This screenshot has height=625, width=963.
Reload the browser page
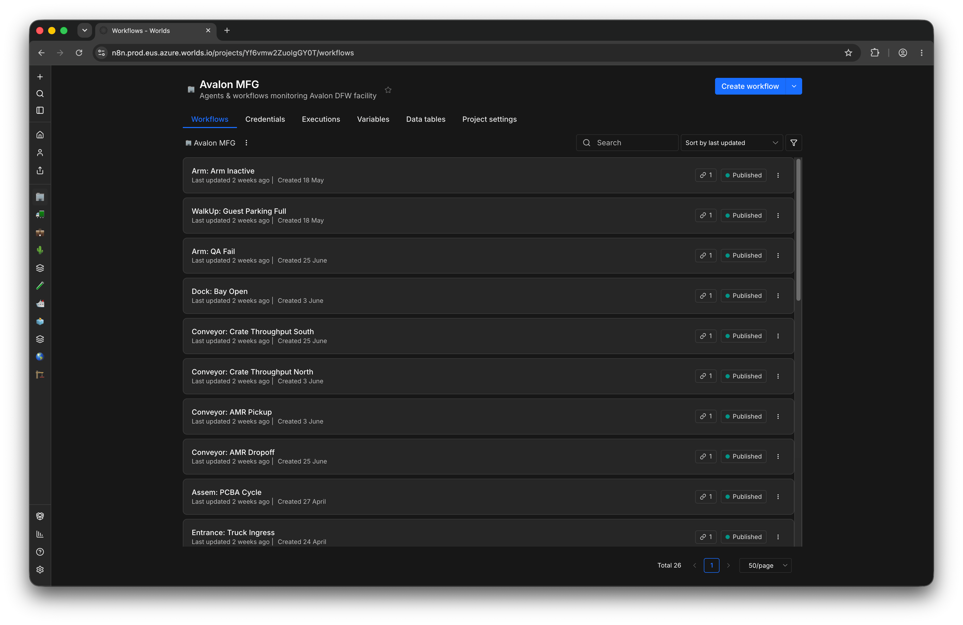coord(79,53)
